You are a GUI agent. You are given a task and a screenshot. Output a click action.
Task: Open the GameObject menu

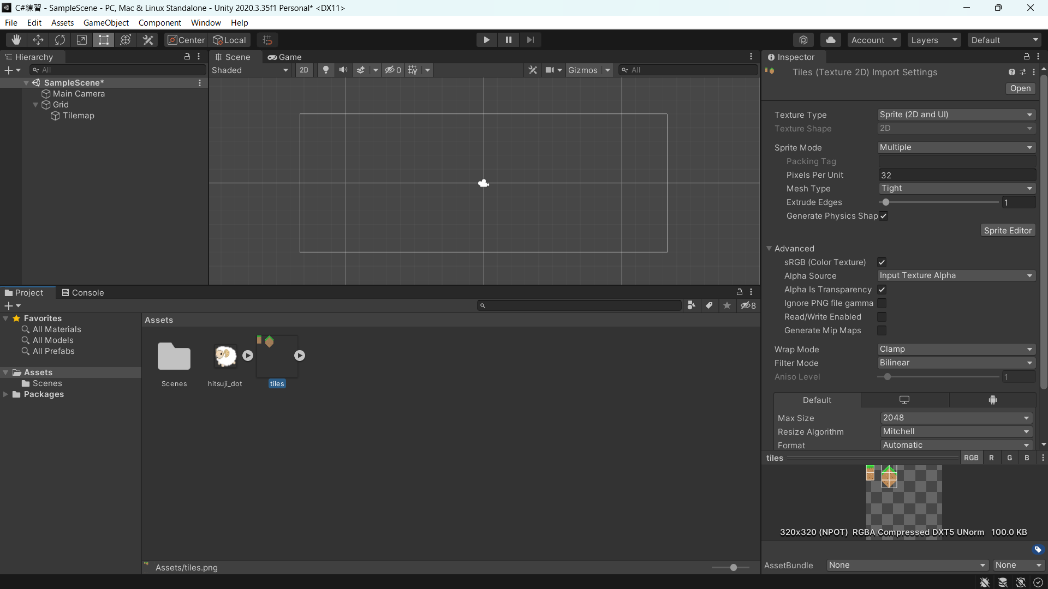106,22
